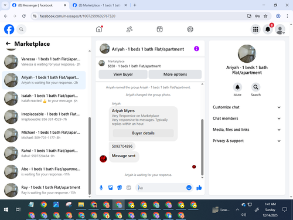The width and height of the screenshot is (293, 220).
Task: Open the Groups circle icon in navigation
Action: pyautogui.click(x=190, y=29)
